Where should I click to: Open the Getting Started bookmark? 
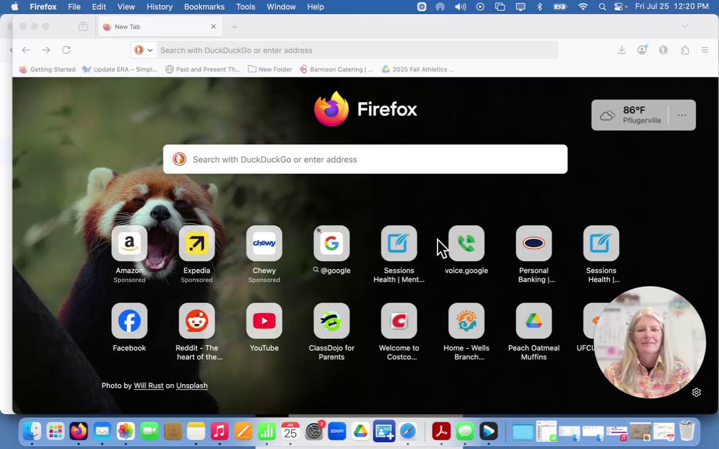click(x=47, y=69)
